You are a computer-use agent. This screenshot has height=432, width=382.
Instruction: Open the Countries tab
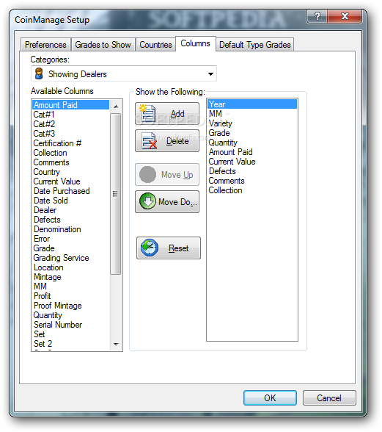[155, 45]
